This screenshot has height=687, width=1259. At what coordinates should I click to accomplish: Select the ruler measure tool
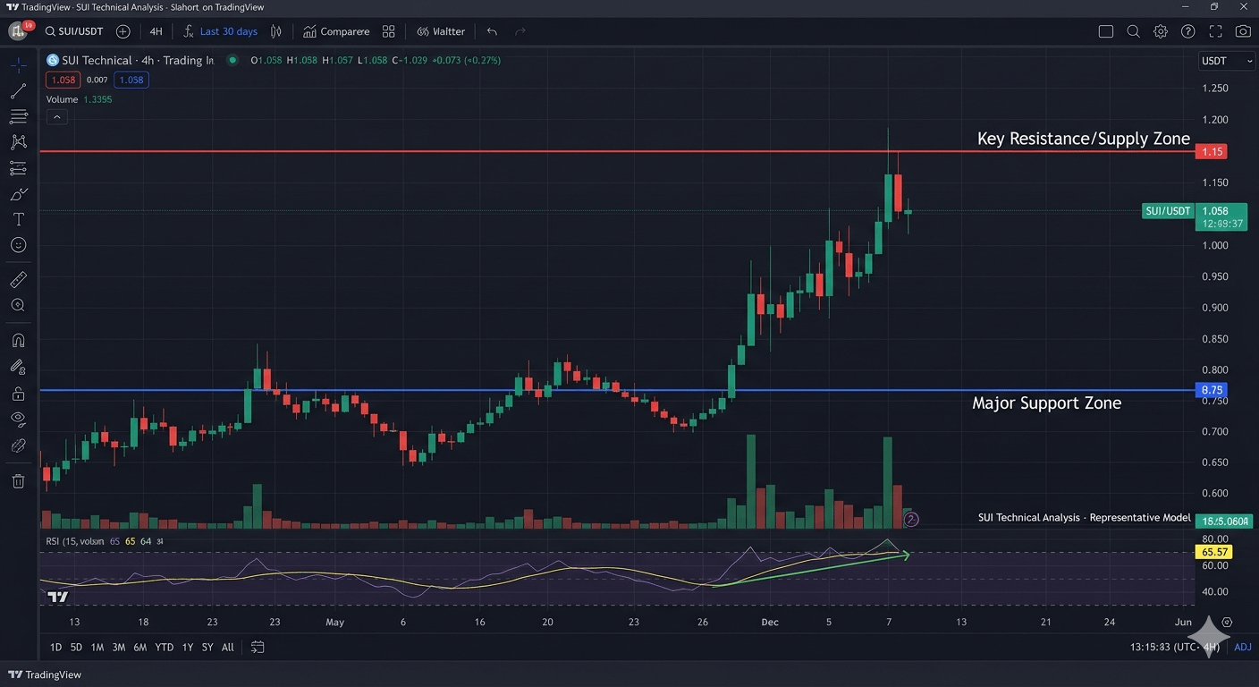(18, 280)
